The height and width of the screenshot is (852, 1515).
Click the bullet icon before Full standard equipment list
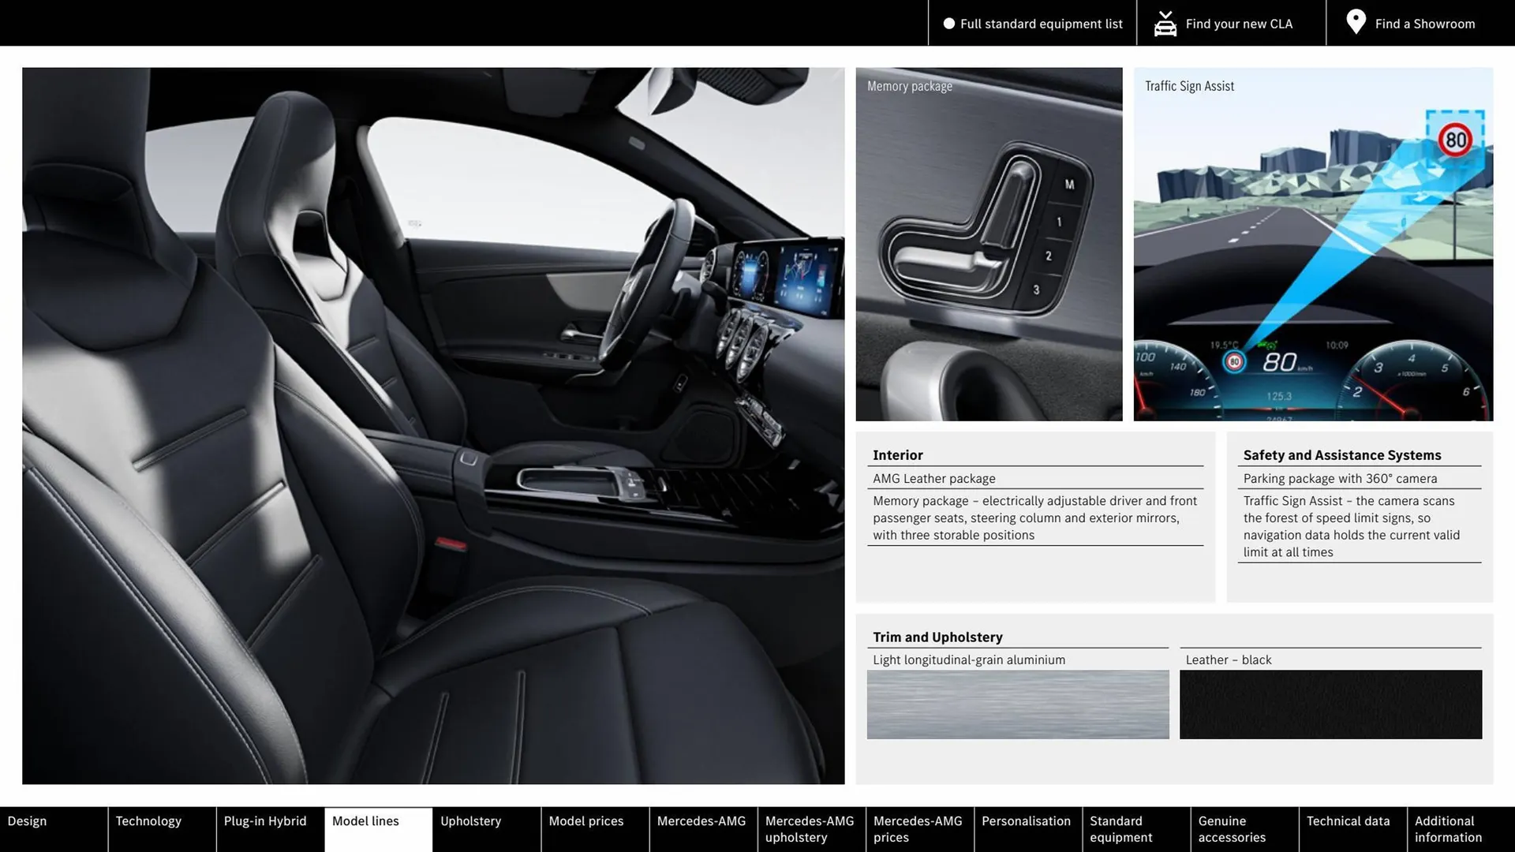[x=948, y=24]
